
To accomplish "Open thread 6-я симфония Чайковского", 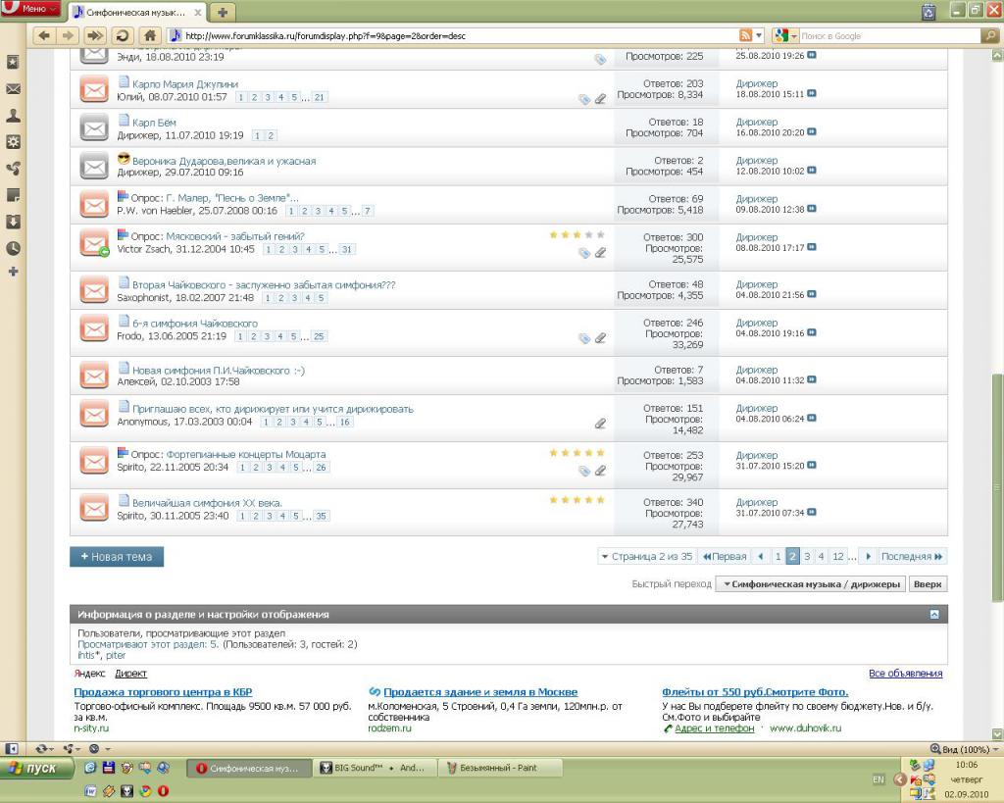I will click(x=194, y=323).
